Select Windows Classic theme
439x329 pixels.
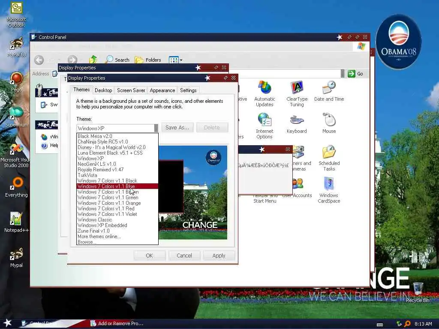coord(117,220)
